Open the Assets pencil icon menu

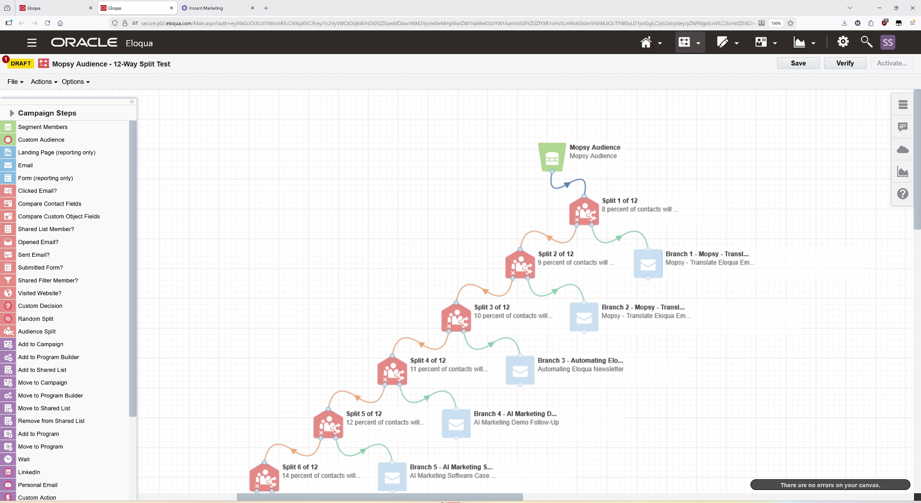point(722,42)
